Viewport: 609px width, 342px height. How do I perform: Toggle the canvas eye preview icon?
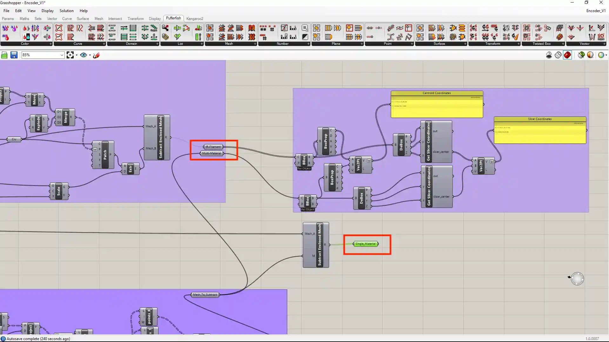84,55
